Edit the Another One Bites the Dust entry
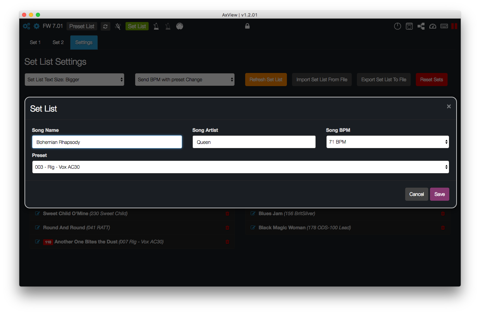Viewport: 480px width, 314px height. 38,242
